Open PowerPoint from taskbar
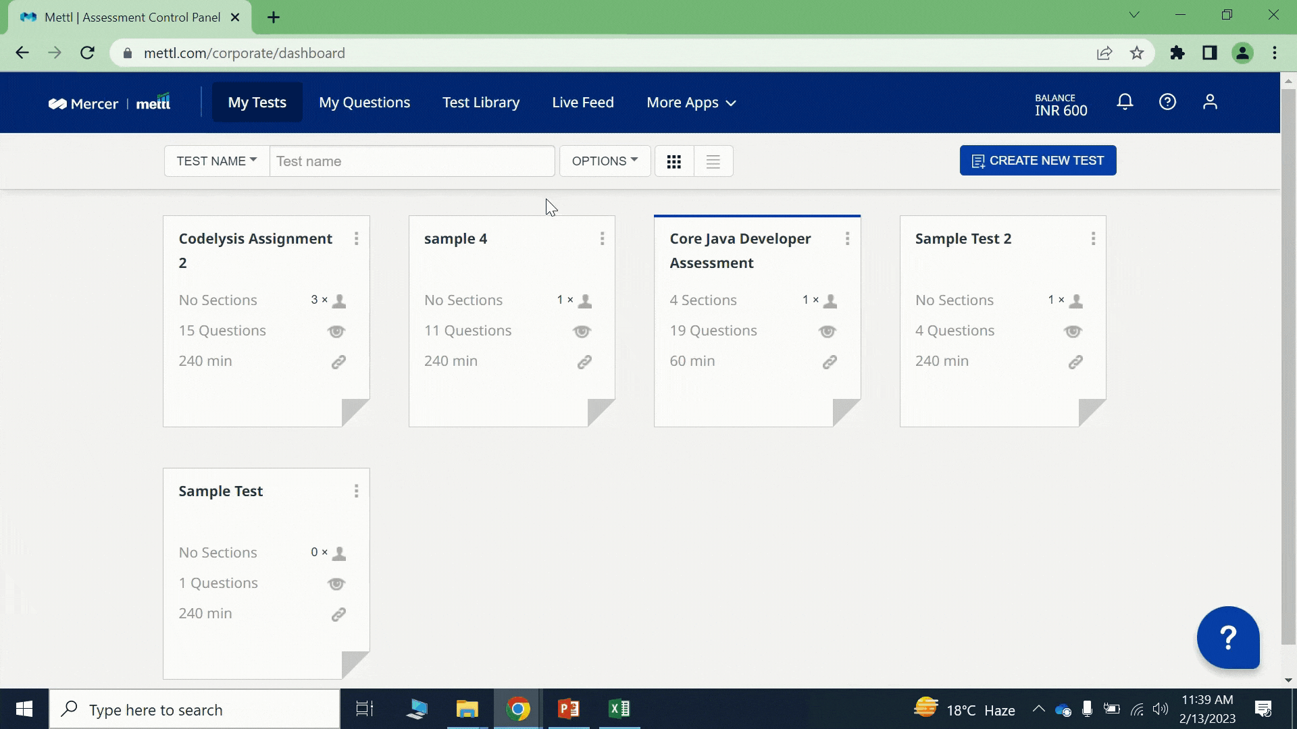This screenshot has width=1297, height=729. point(569,709)
